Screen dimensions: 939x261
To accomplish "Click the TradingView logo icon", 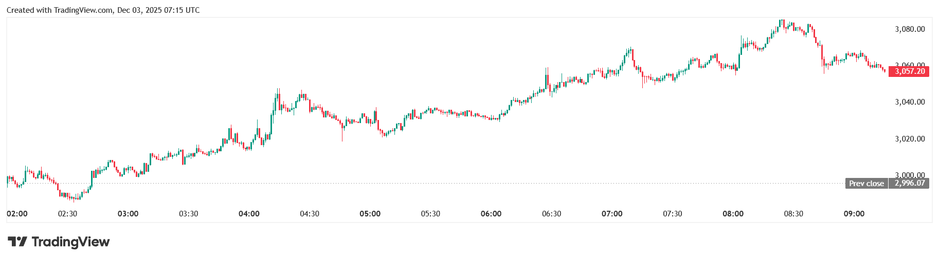I will click(17, 242).
